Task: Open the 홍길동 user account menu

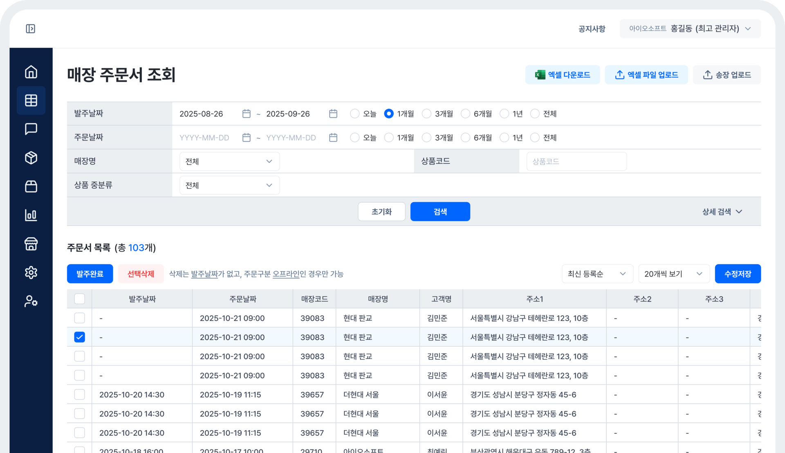Action: [690, 29]
